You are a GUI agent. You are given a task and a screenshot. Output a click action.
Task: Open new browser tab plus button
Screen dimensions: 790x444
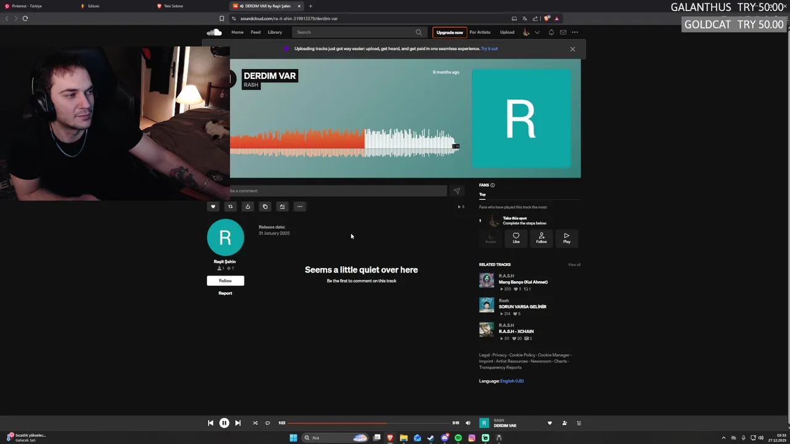coord(310,6)
